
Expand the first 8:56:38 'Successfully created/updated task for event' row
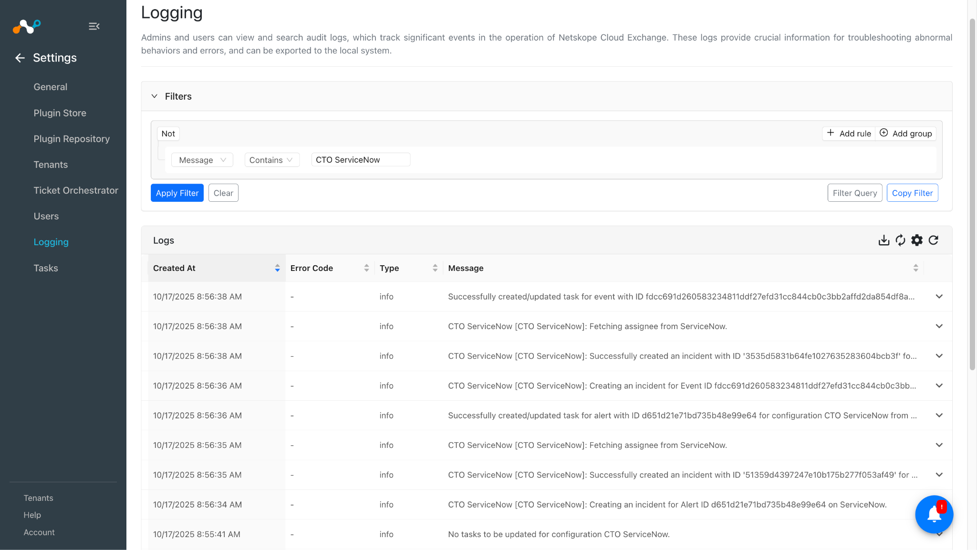click(939, 297)
